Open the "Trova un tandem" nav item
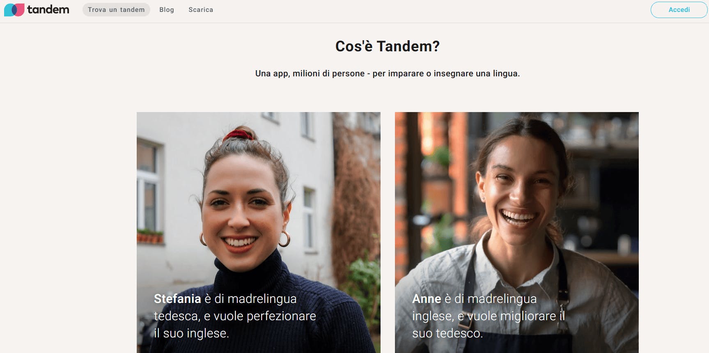Image resolution: width=709 pixels, height=353 pixels. pos(116,9)
